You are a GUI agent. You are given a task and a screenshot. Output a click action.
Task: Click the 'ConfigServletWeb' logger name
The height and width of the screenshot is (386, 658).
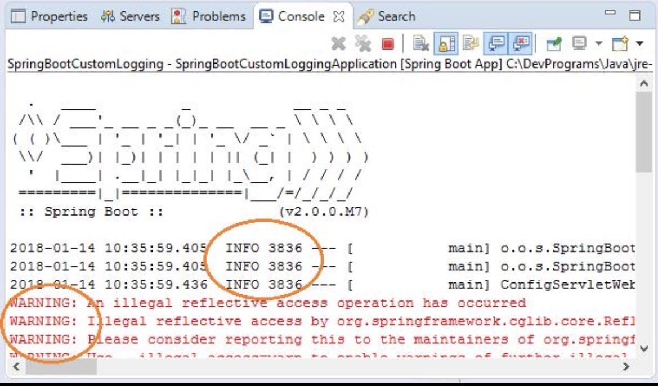point(567,285)
